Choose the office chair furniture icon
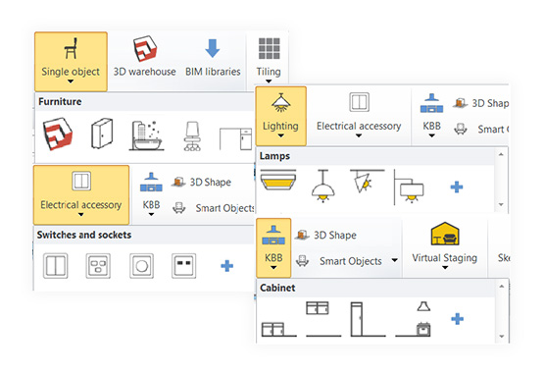 tap(192, 135)
